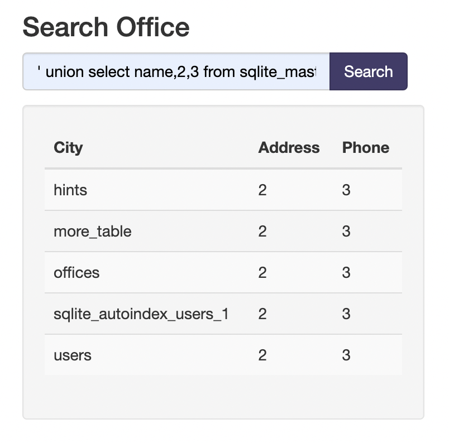This screenshot has width=449, height=443.
Task: Click the Address column header
Action: coord(289,148)
